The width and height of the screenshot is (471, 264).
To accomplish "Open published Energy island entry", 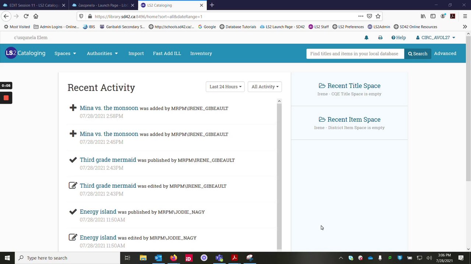I will (x=98, y=212).
